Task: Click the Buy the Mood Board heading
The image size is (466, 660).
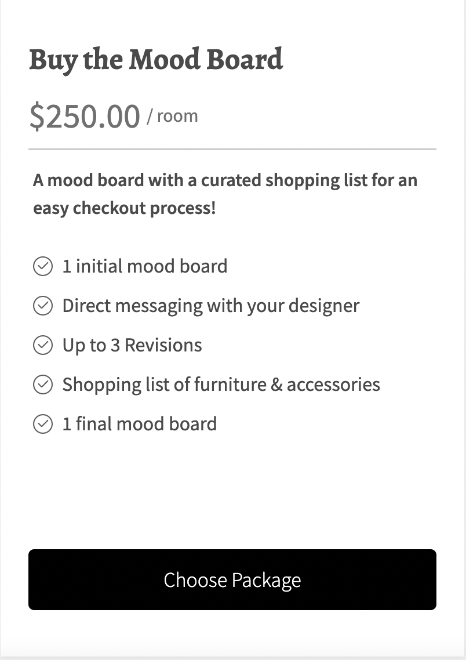Action: click(x=156, y=60)
